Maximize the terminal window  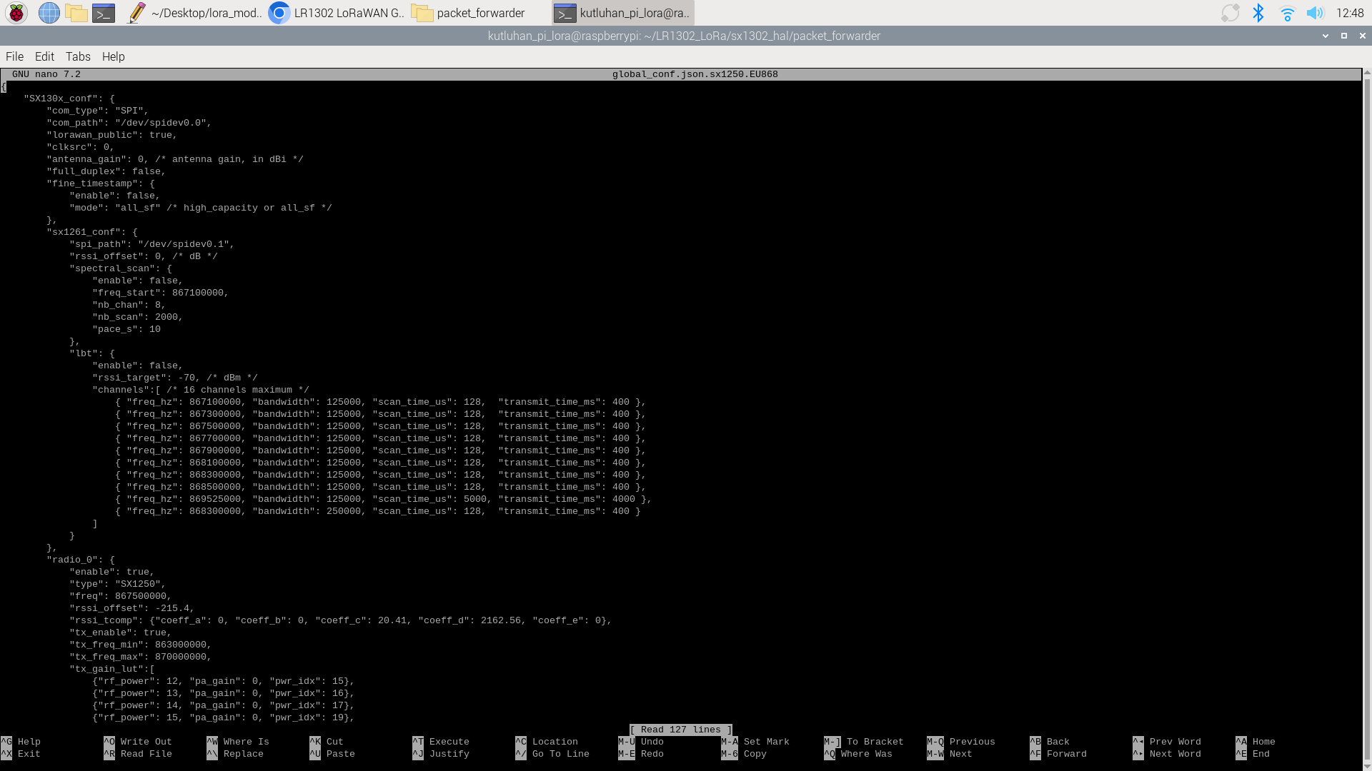1344,36
